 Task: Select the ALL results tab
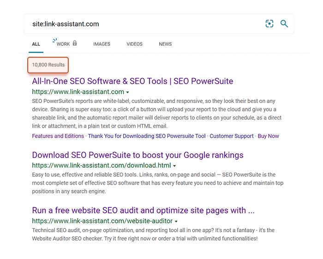(36, 44)
